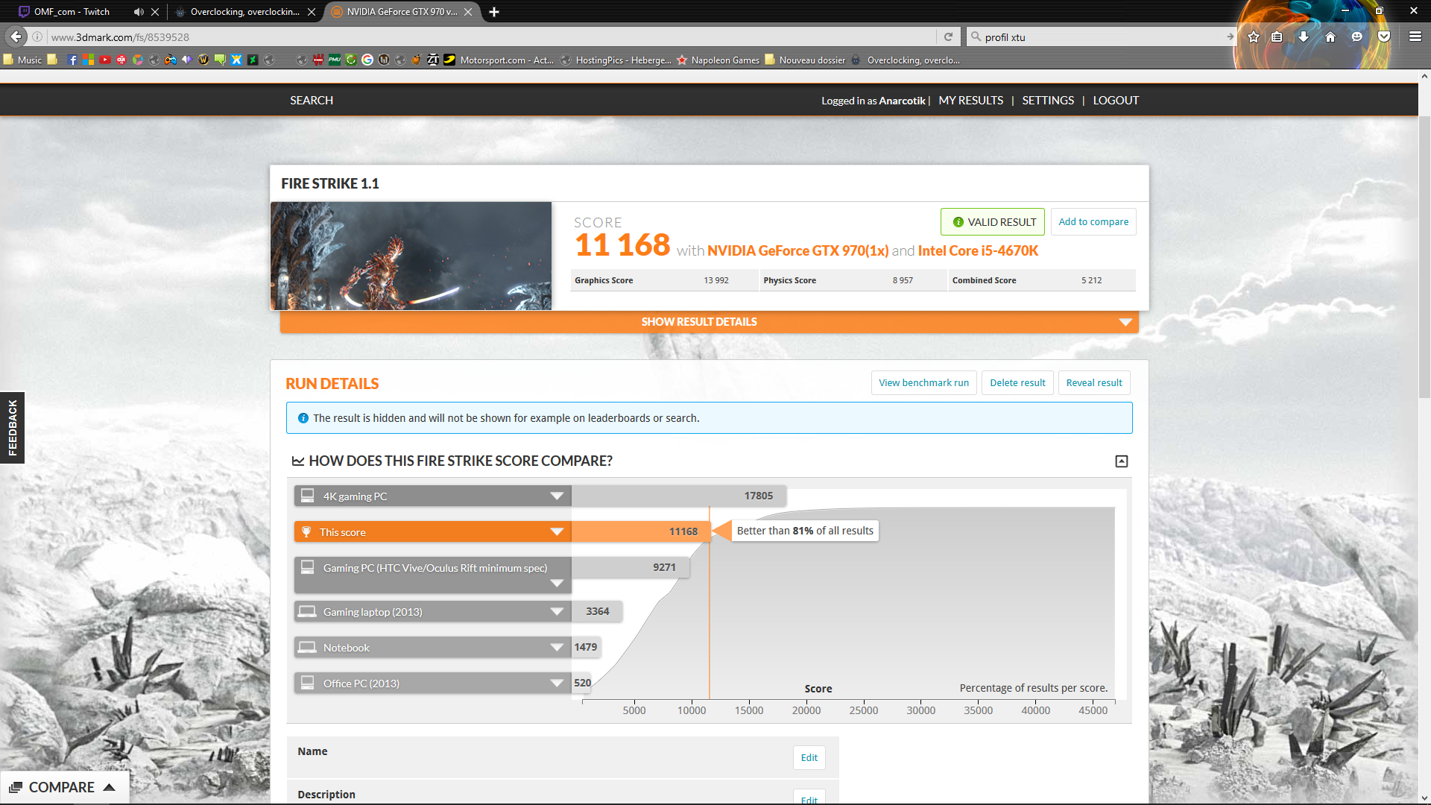The image size is (1431, 805).
Task: Open the YouTube bookmark icon
Action: tap(105, 60)
